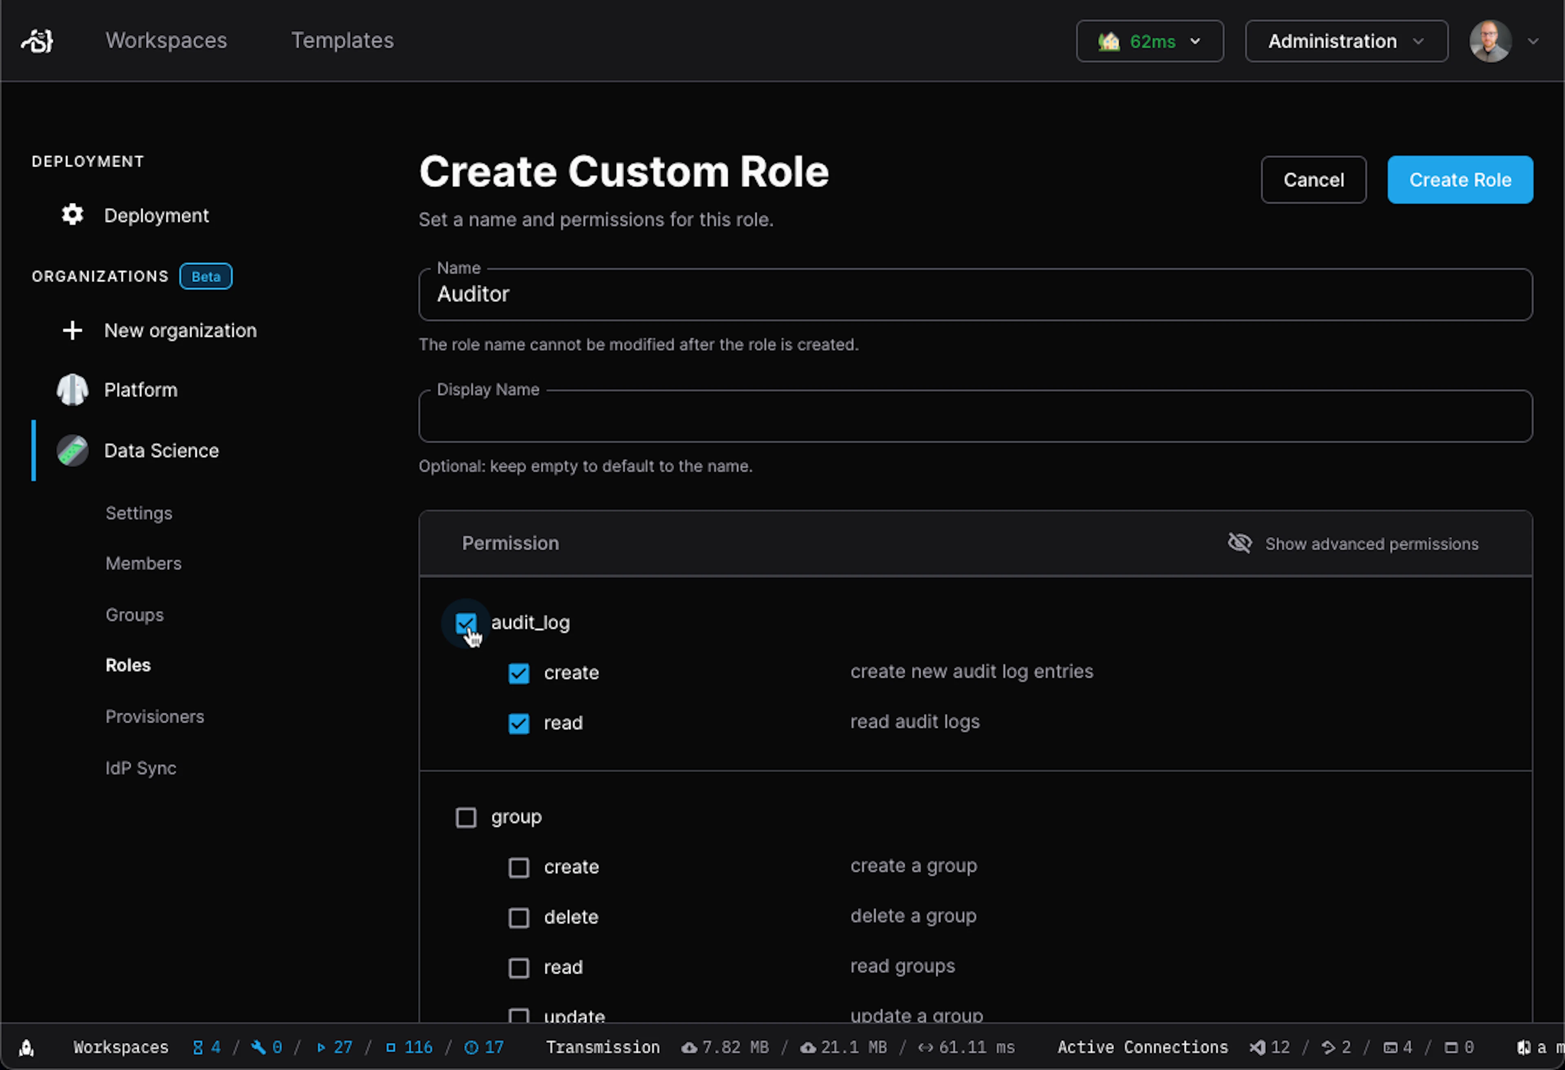The width and height of the screenshot is (1565, 1070).
Task: Open organization Settings page
Action: [139, 513]
